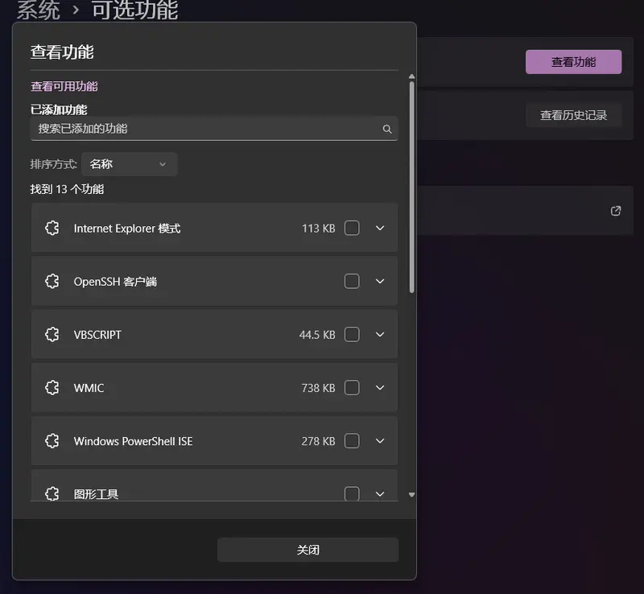Click the 搜索已添加的功能 search field
The height and width of the screenshot is (594, 644).
pos(205,129)
